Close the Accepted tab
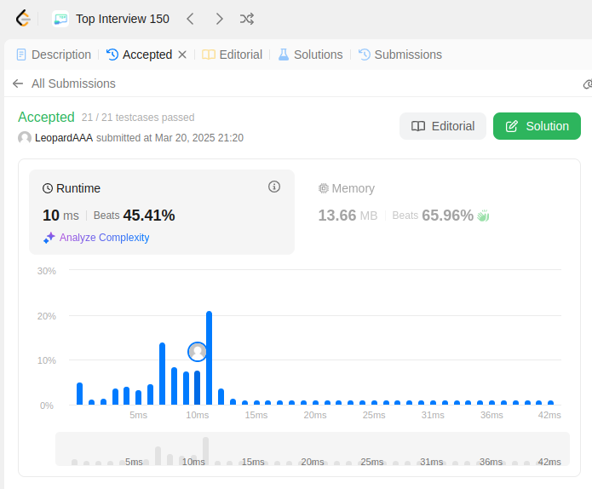Viewport: 592px width, 489px height. click(182, 55)
